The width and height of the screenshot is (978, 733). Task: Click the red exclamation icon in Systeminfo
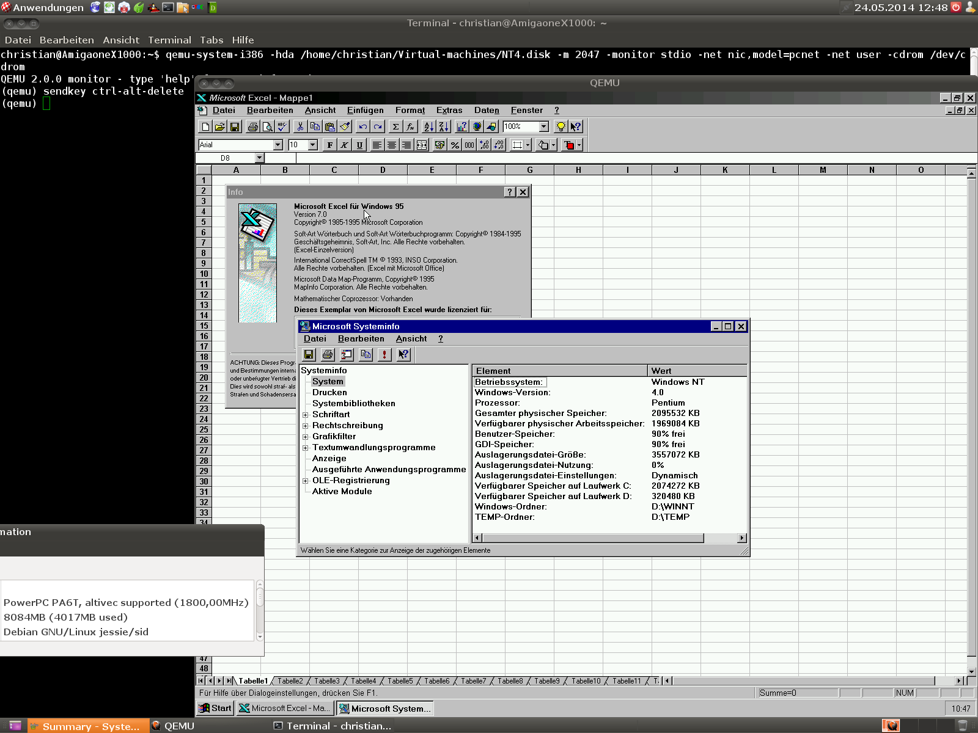[384, 354]
